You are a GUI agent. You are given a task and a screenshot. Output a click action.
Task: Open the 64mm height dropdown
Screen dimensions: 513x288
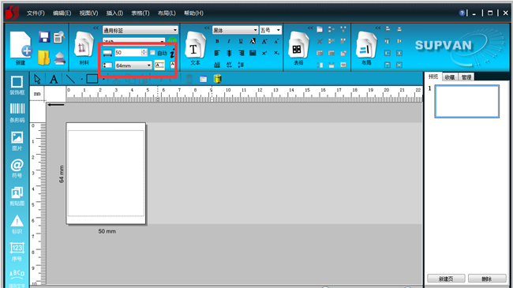coord(133,65)
